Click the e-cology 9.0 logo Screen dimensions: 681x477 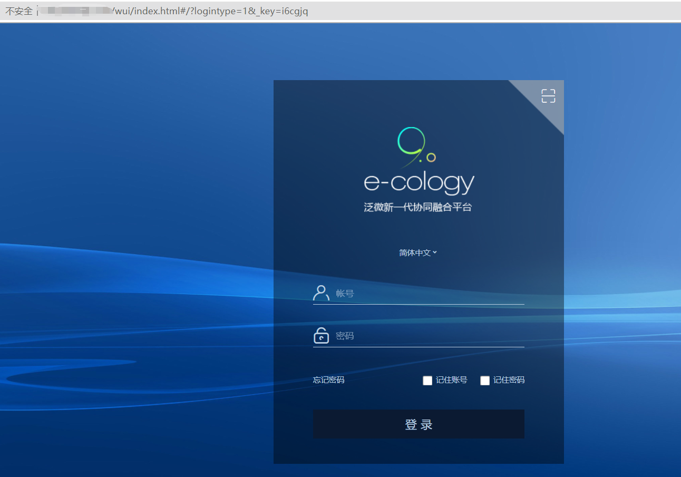[419, 161]
